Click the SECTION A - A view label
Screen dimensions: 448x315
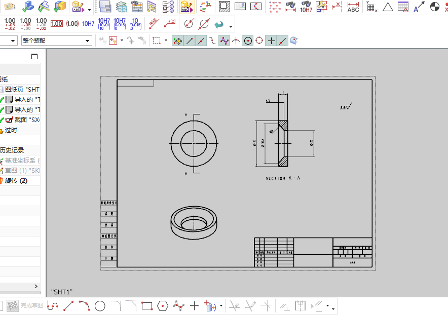(x=283, y=178)
